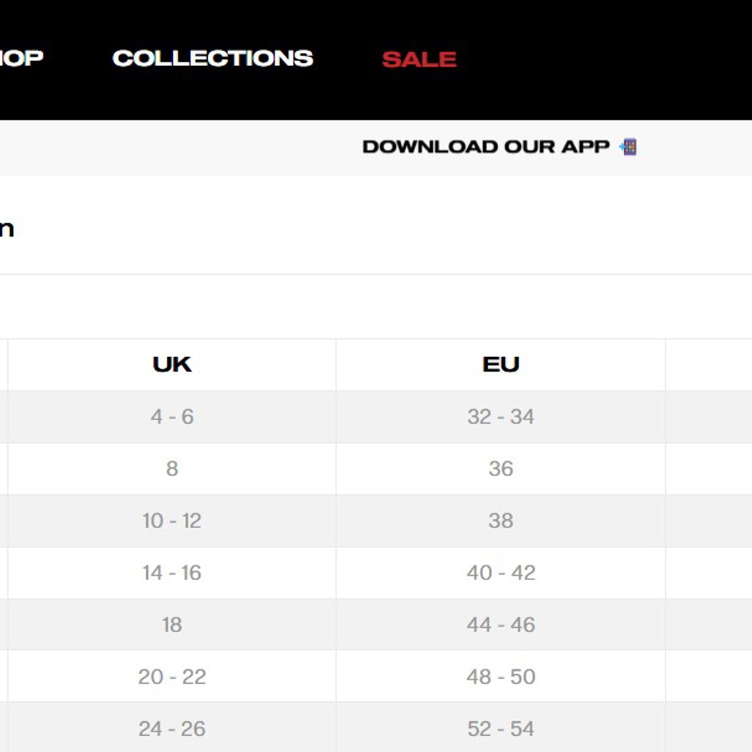Click the DOWNLOAD OUR APP link
This screenshot has height=752, width=752.
[486, 147]
